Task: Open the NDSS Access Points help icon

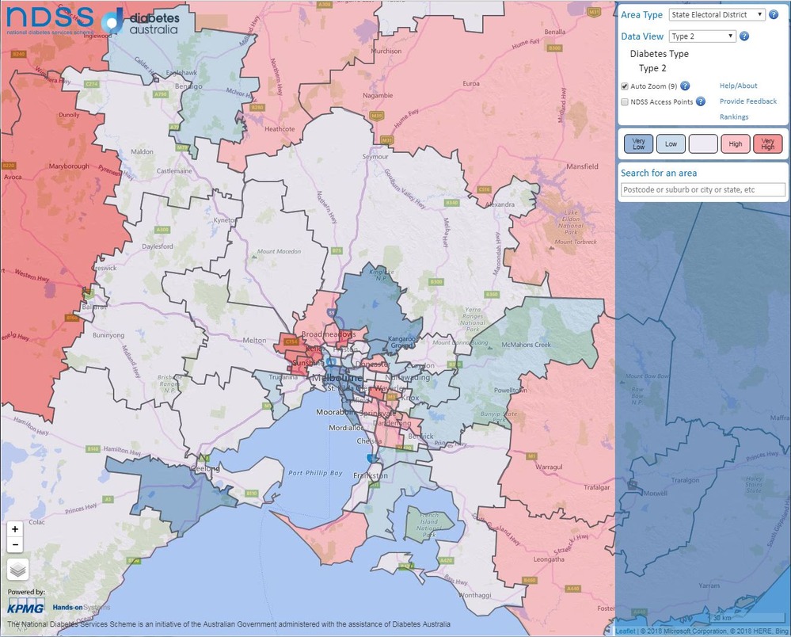Action: pos(701,101)
